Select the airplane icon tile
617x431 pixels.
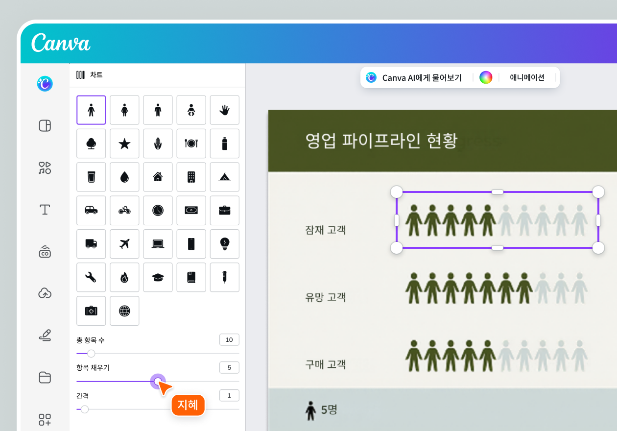pos(124,243)
